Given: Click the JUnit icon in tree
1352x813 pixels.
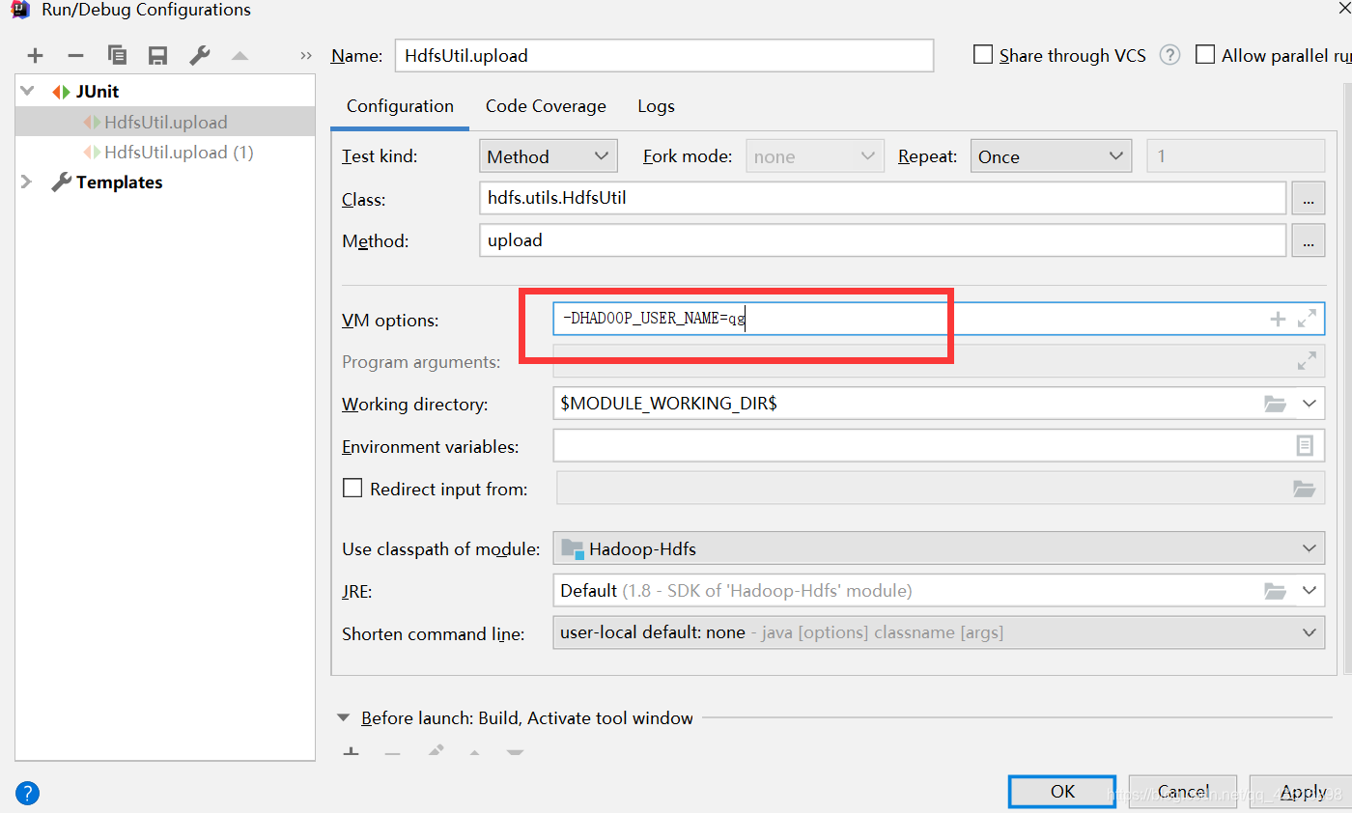Looking at the screenshot, I should [61, 92].
